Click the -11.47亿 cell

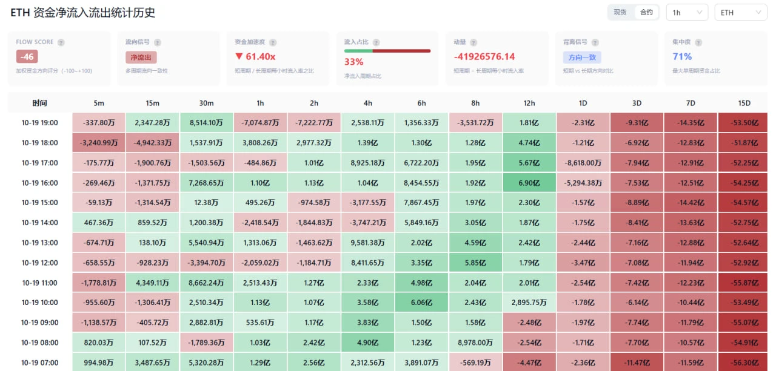coord(637,363)
